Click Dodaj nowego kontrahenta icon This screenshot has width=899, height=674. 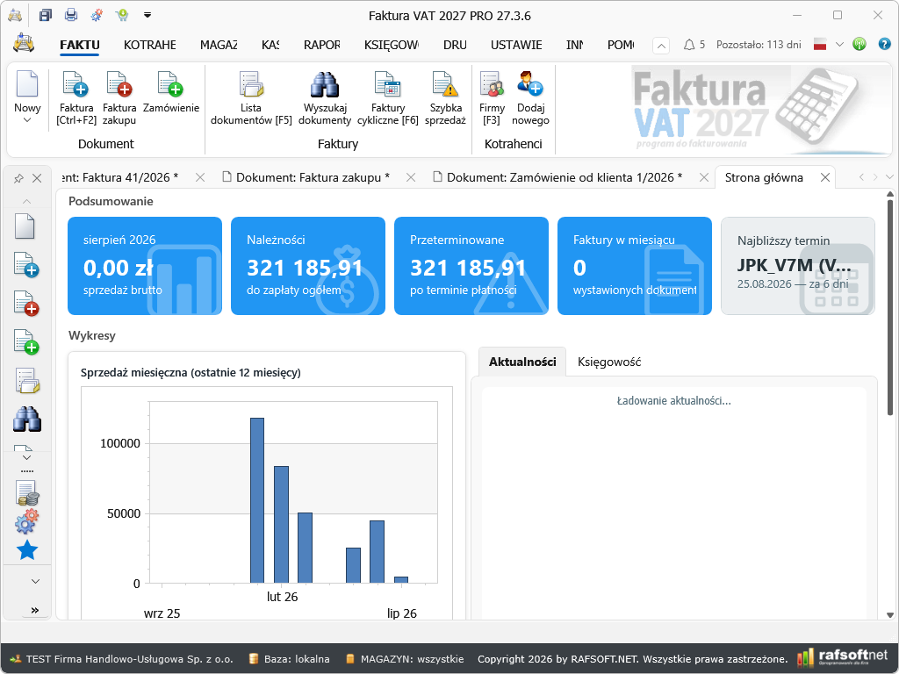click(x=530, y=84)
